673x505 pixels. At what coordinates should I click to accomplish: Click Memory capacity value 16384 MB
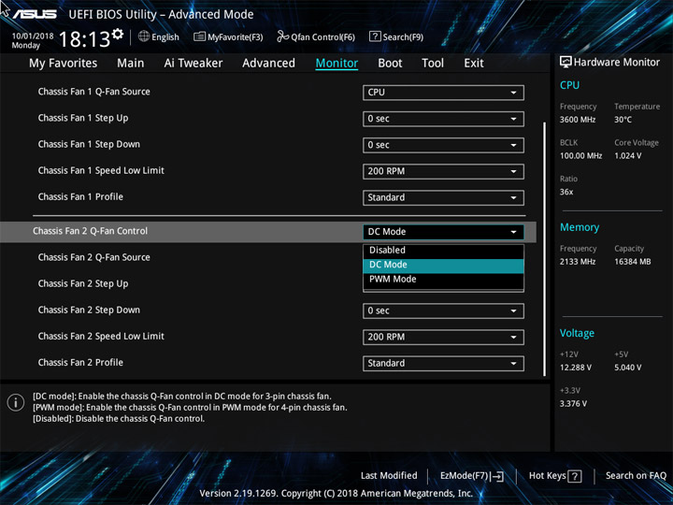click(x=632, y=262)
